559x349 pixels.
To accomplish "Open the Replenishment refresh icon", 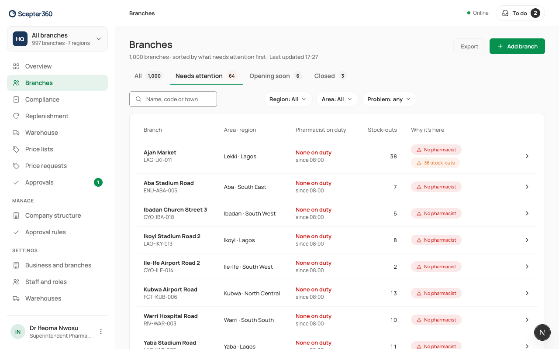I will tap(16, 116).
